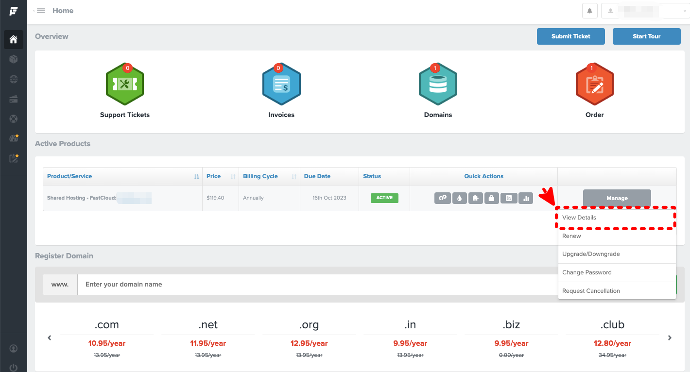Open the Home icon in sidebar
This screenshot has height=372, width=690.
pyautogui.click(x=14, y=39)
